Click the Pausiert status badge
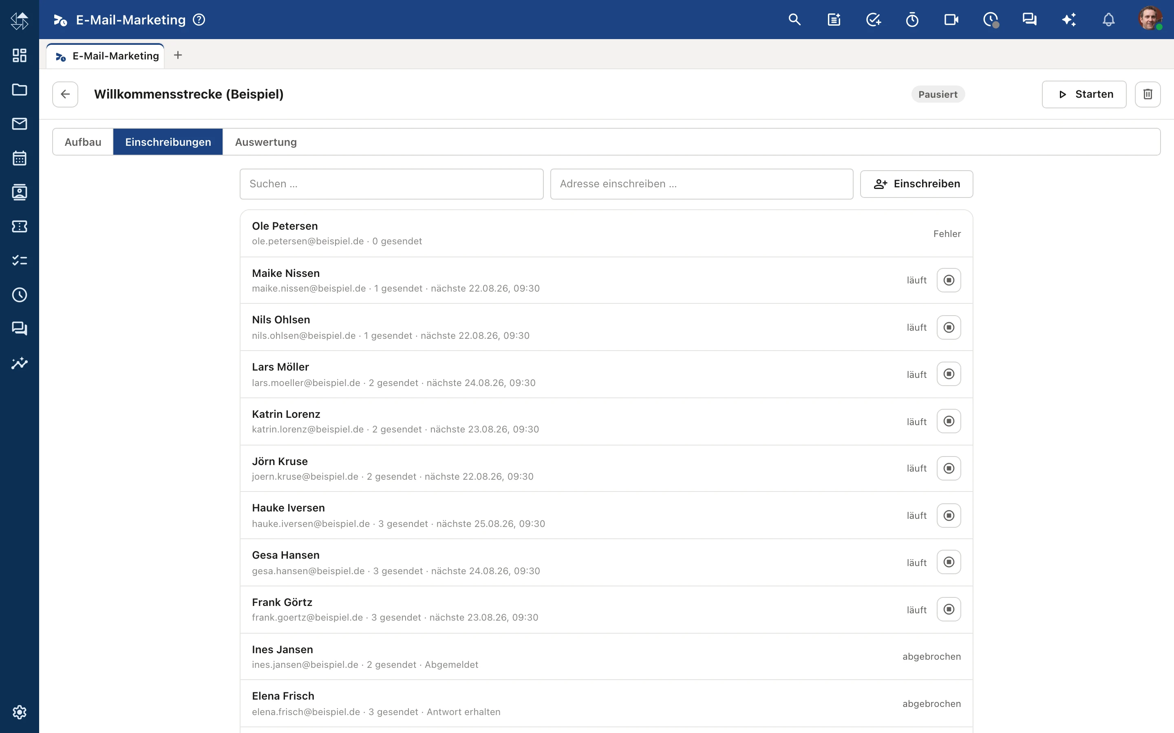1174x733 pixels. [x=938, y=94]
